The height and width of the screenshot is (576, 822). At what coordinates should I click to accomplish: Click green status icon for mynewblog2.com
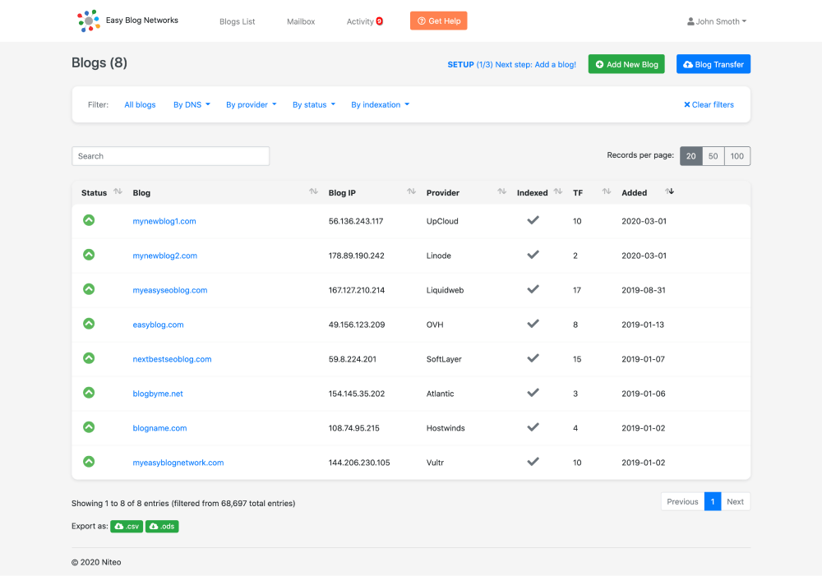89,255
